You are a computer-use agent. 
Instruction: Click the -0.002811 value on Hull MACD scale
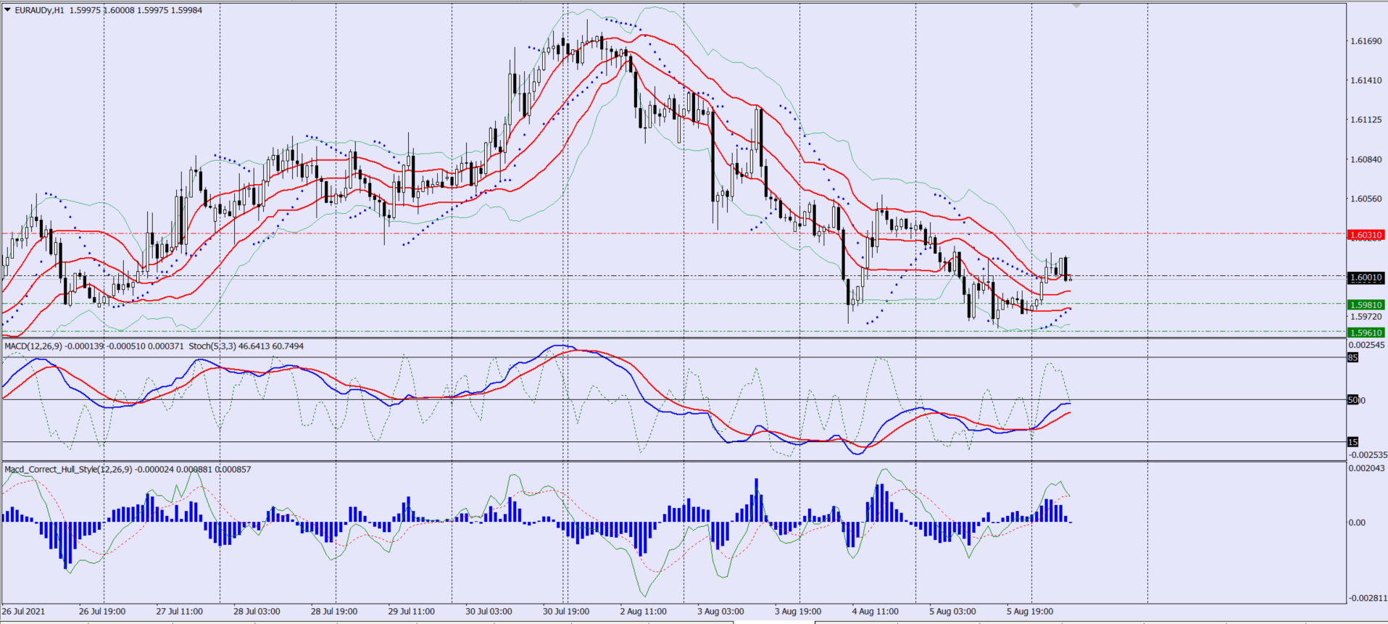pos(1367,598)
